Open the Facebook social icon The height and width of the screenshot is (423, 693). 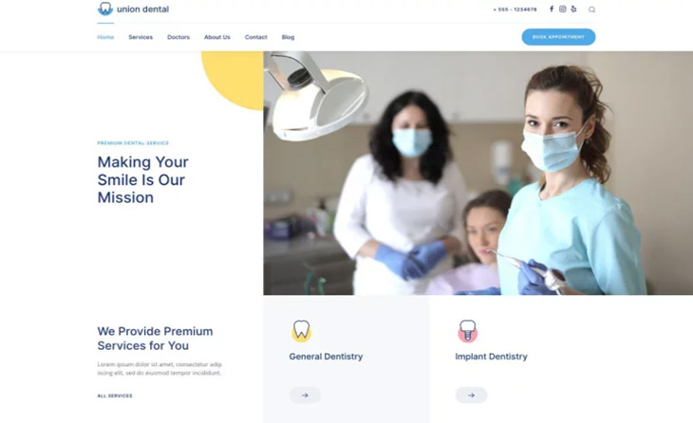[x=552, y=9]
